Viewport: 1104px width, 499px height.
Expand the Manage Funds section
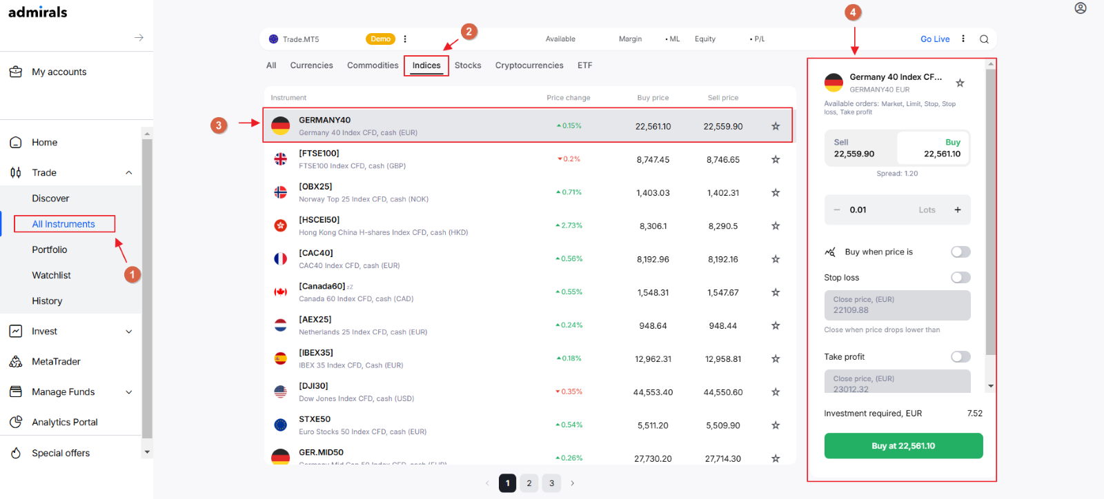[129, 392]
